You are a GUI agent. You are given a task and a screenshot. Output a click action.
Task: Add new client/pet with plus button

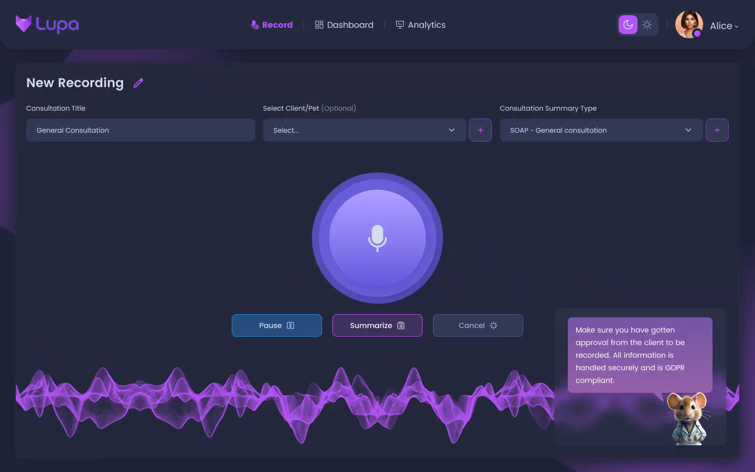[480, 130]
